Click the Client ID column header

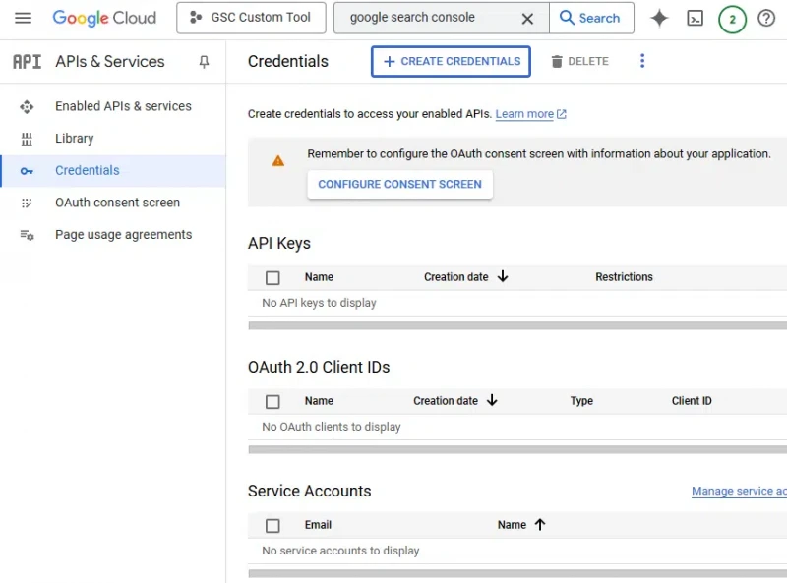tap(692, 401)
